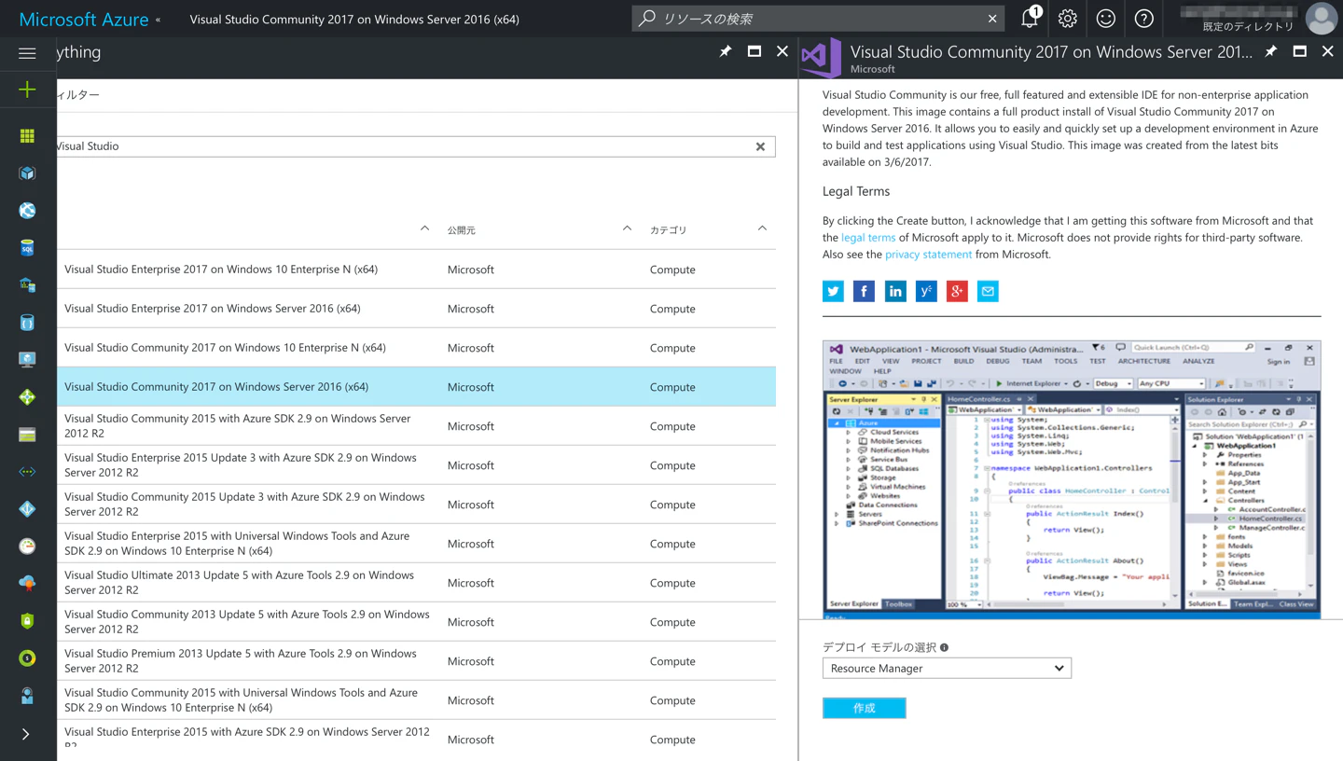Open the help question mark icon

coord(1144,19)
